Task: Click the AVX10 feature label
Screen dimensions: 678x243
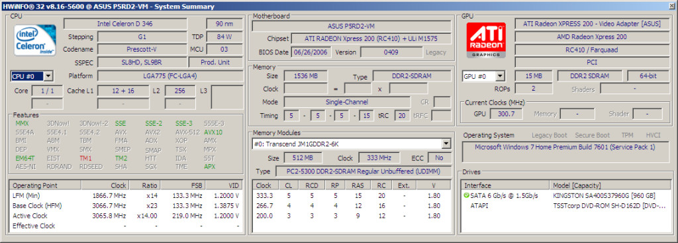Action: point(213,132)
